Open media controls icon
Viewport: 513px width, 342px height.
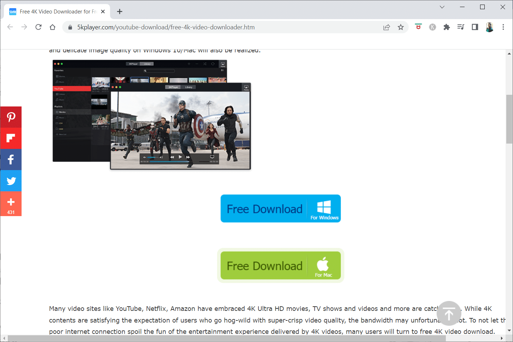(x=461, y=27)
